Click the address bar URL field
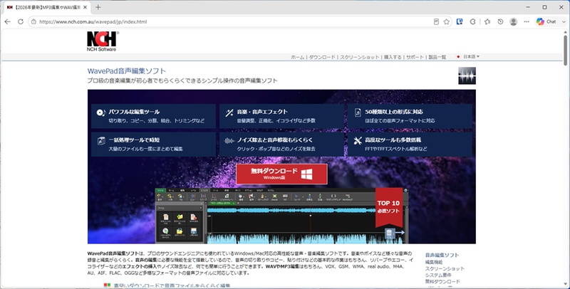The width and height of the screenshot is (570, 289). pos(233,22)
